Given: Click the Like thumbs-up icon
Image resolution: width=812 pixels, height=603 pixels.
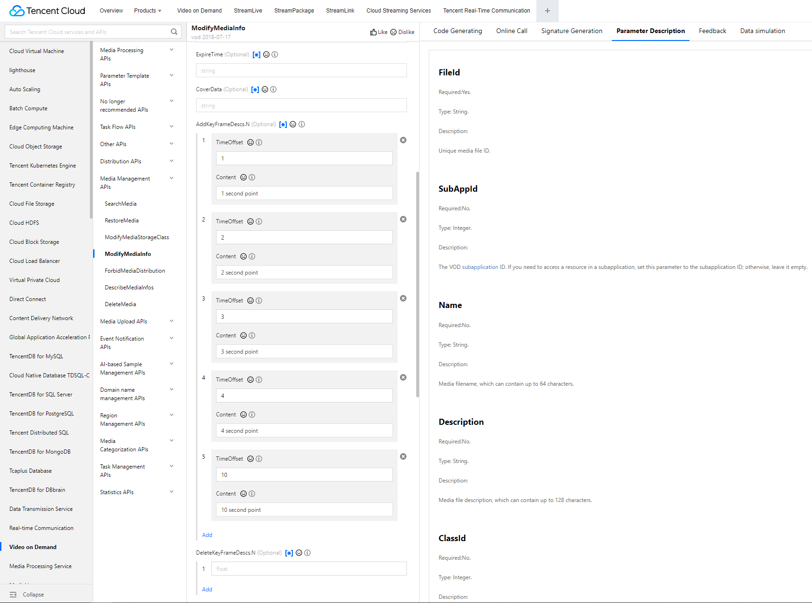Looking at the screenshot, I should (373, 32).
